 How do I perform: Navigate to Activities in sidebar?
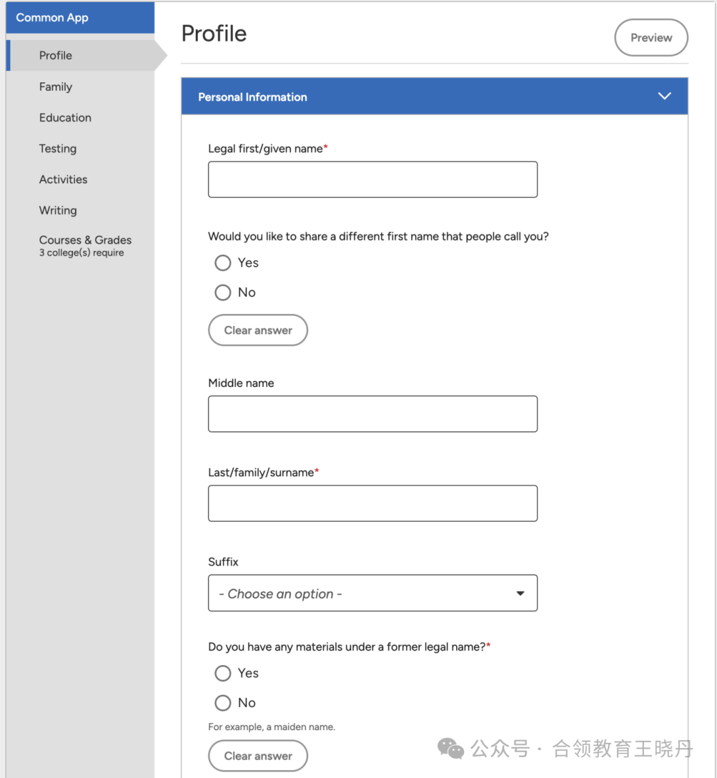63,179
